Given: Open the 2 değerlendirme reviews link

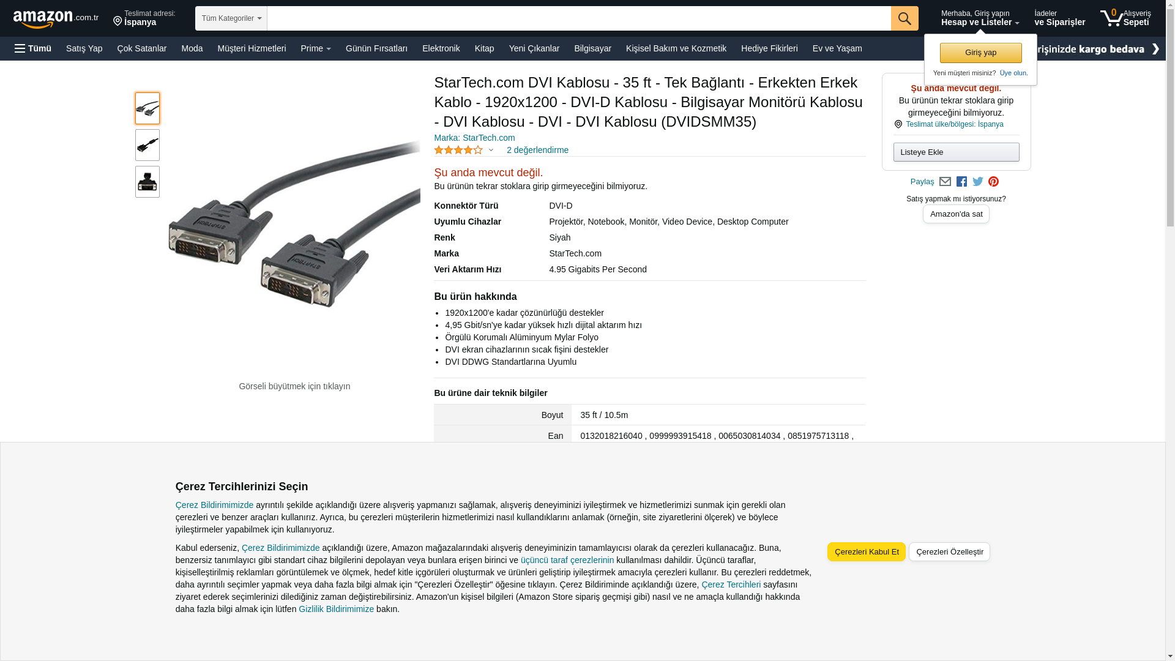Looking at the screenshot, I should click(537, 150).
